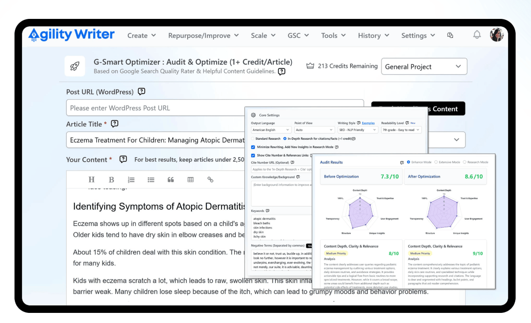Open the Create menu
Screen dimensions: 531x323
click(x=142, y=36)
